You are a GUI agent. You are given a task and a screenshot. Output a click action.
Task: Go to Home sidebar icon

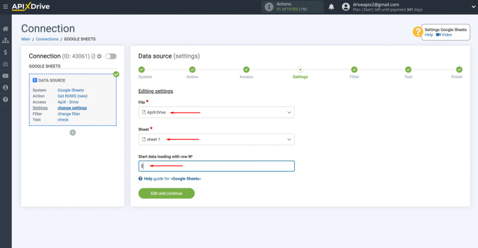click(5, 29)
